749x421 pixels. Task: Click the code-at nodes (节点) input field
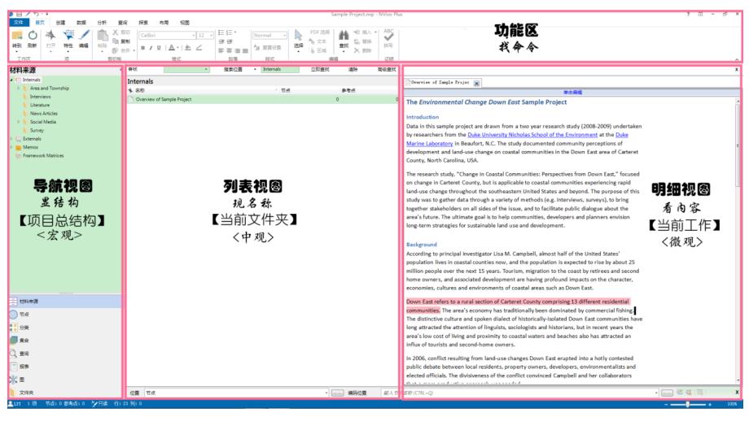click(x=236, y=393)
